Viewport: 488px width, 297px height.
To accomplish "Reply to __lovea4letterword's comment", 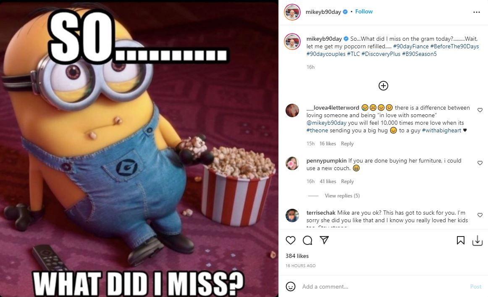I will 347,144.
